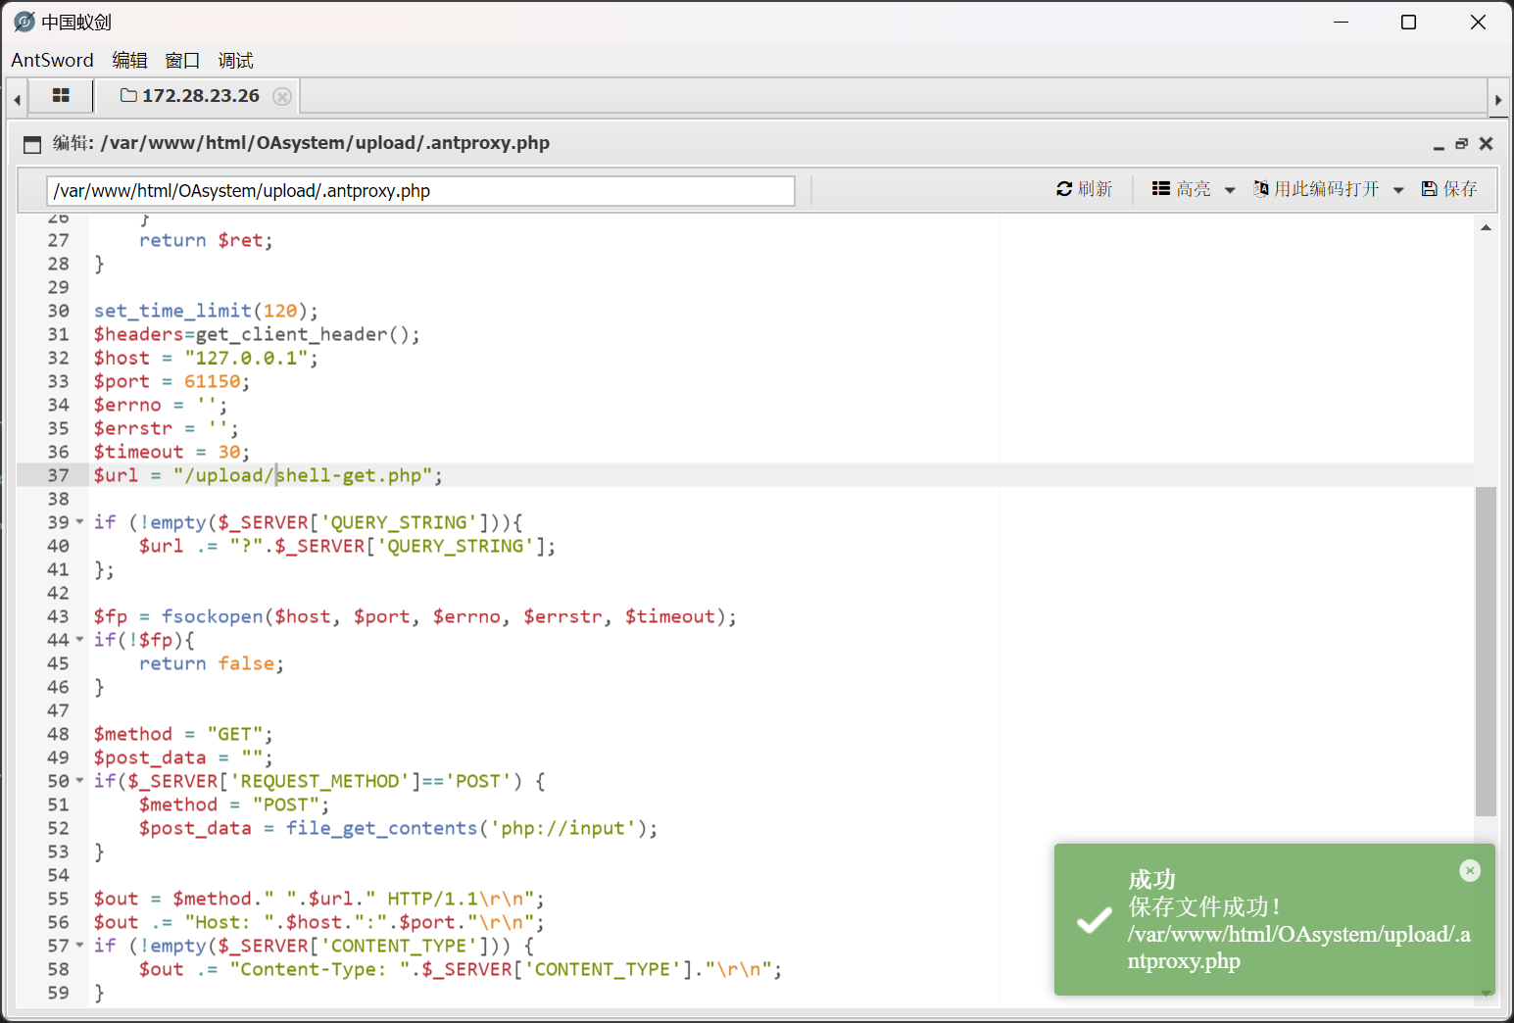
Task: Click set_time_limit on line 30
Action: click(172, 311)
